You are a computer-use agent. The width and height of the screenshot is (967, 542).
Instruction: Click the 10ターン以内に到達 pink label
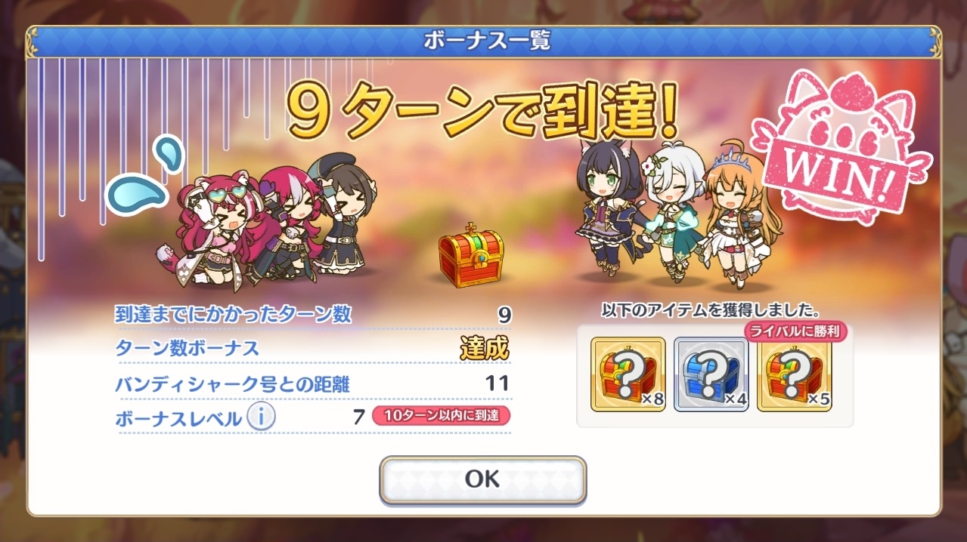441,416
